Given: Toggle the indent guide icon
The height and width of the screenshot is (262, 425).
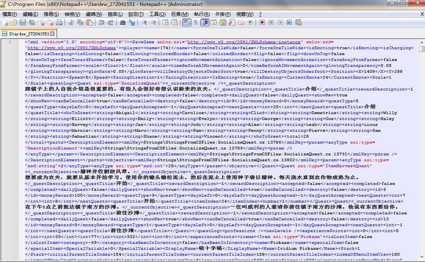Looking at the screenshot, I should point(205,23).
